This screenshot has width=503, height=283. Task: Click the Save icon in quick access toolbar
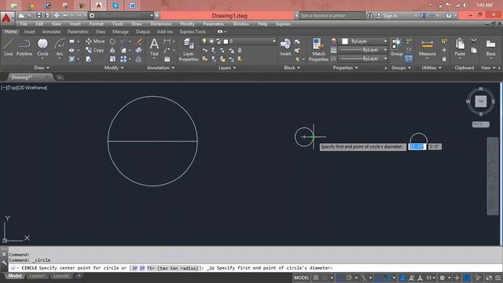[39, 16]
